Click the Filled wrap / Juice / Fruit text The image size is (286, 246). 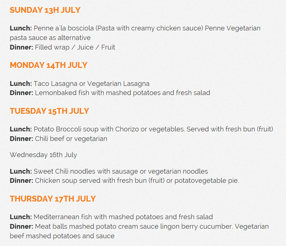point(75,47)
